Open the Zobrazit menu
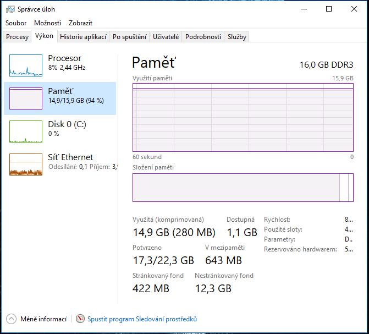Screen dimensions: 369x334 (80, 23)
